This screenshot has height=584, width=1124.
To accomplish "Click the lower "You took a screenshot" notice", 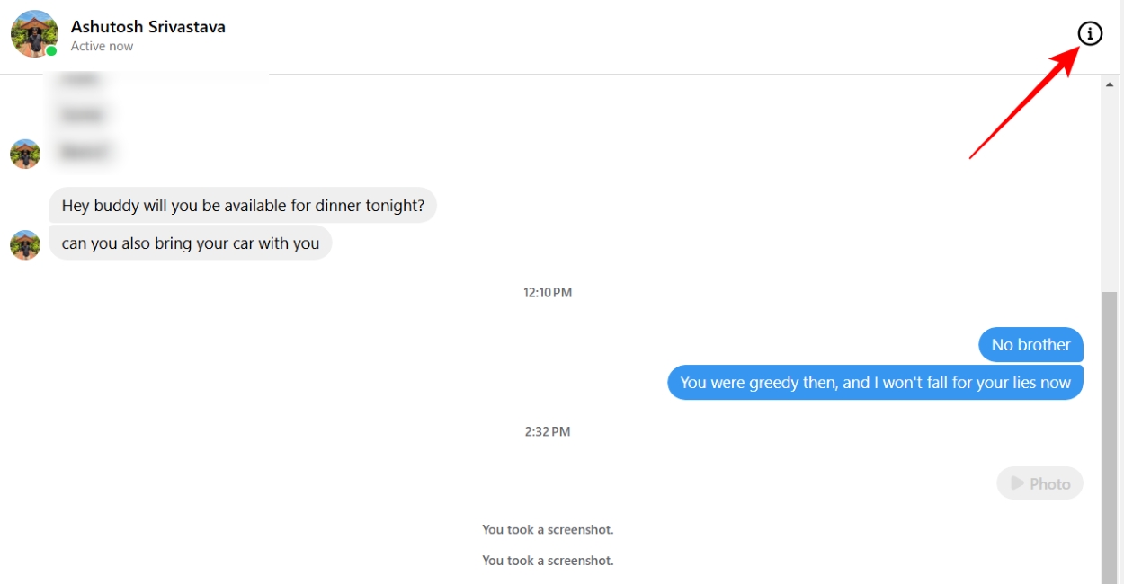I will coord(548,561).
